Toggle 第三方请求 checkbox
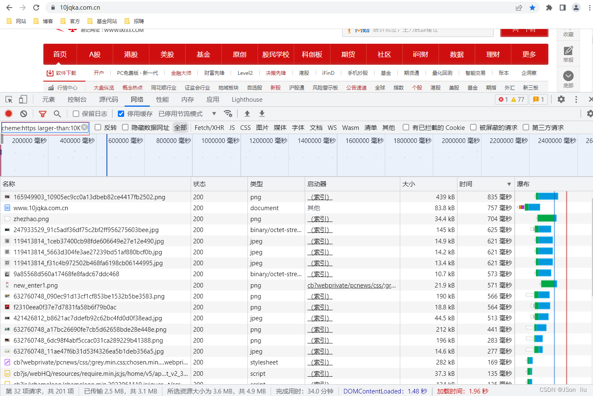 [x=526, y=127]
